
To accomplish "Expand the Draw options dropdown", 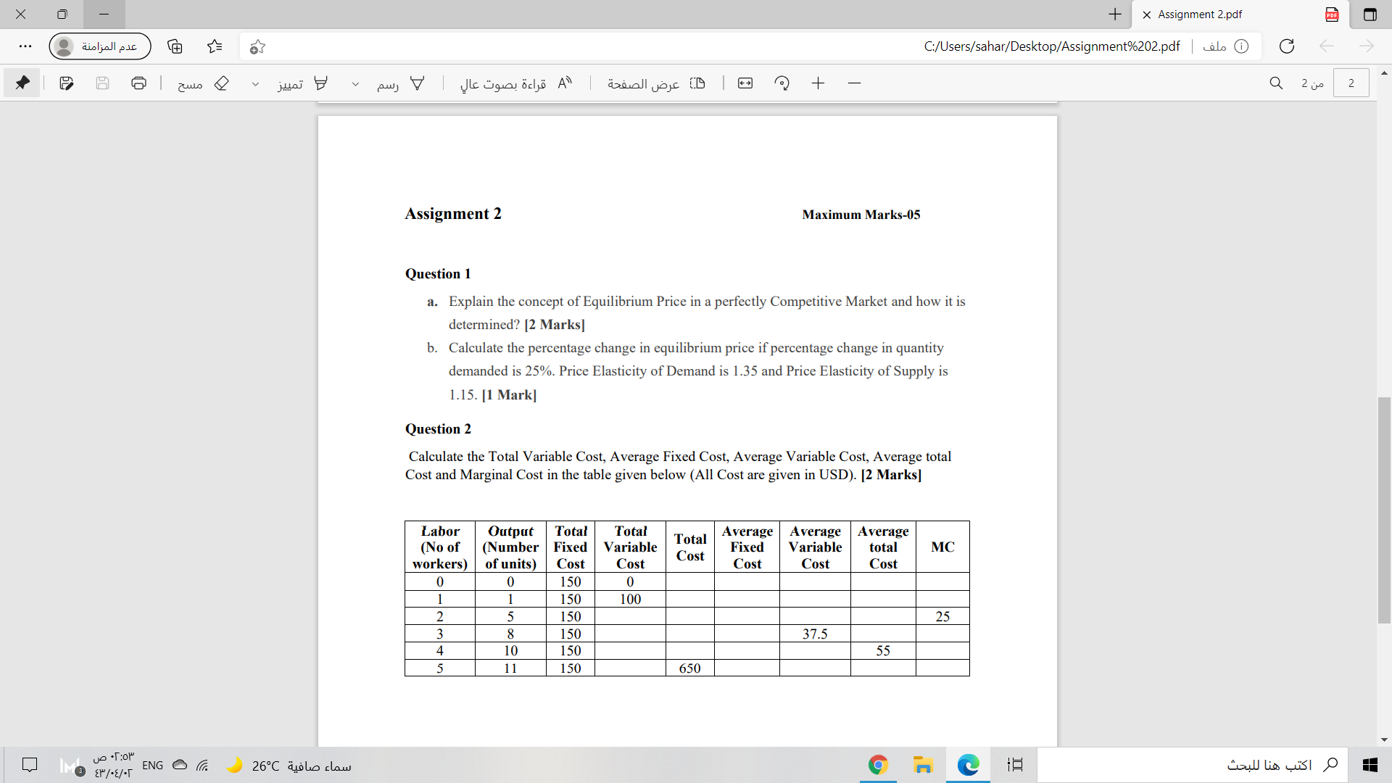I will point(355,83).
